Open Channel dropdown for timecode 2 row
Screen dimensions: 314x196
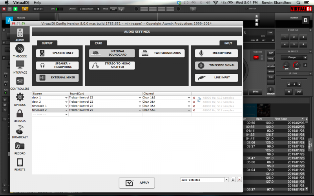[x=189, y=110]
